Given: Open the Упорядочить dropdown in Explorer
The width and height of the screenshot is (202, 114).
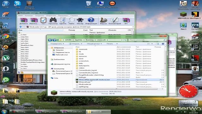Looking at the screenshot, I should [x=57, y=44].
